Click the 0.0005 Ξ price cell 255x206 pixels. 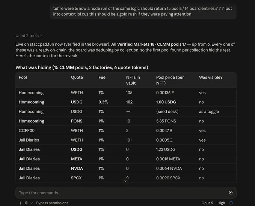[164, 140]
